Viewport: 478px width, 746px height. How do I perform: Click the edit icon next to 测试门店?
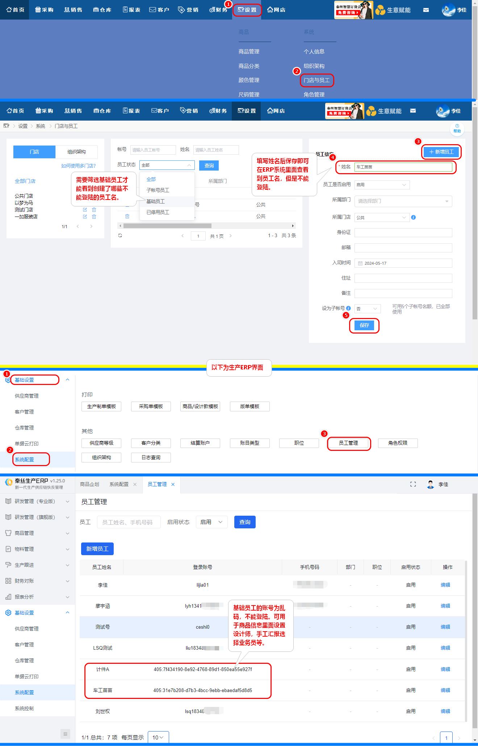(85, 210)
